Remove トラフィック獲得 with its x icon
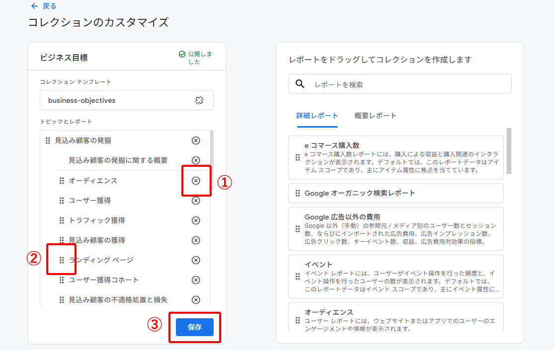 [196, 220]
